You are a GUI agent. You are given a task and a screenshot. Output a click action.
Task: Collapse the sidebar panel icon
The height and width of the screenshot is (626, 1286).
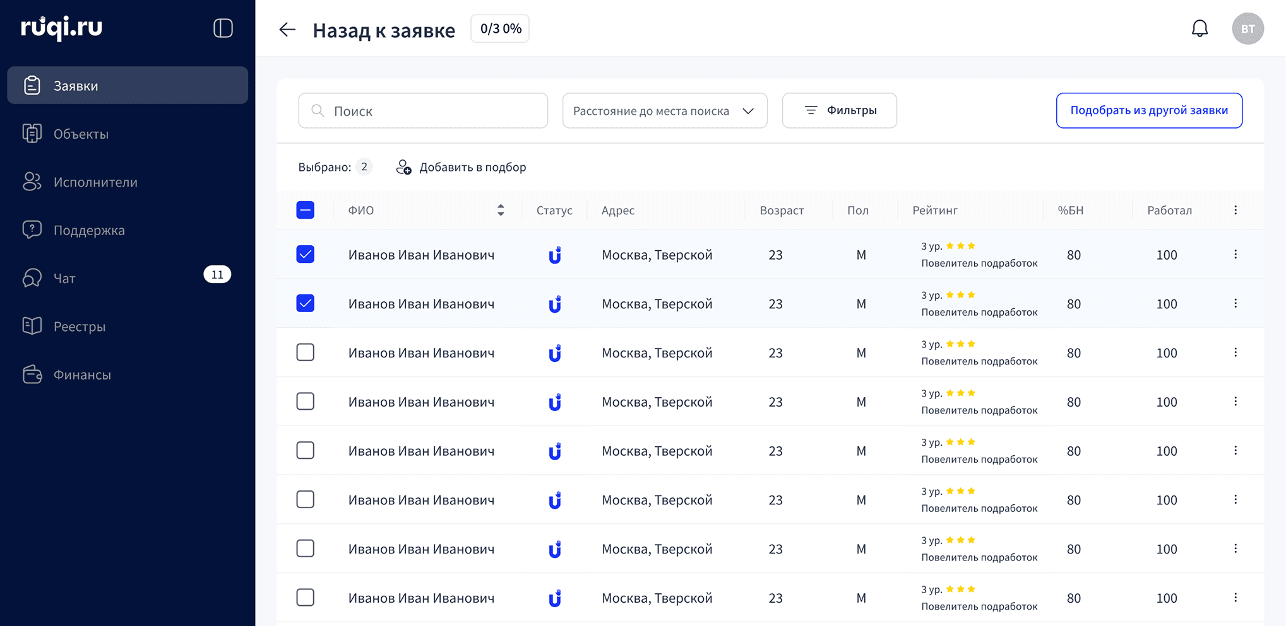click(x=223, y=28)
